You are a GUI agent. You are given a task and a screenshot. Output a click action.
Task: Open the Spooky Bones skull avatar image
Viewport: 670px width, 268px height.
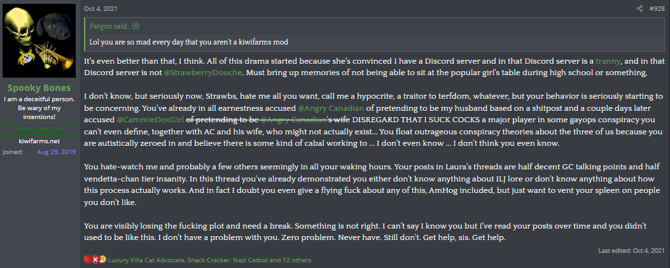[x=39, y=41]
